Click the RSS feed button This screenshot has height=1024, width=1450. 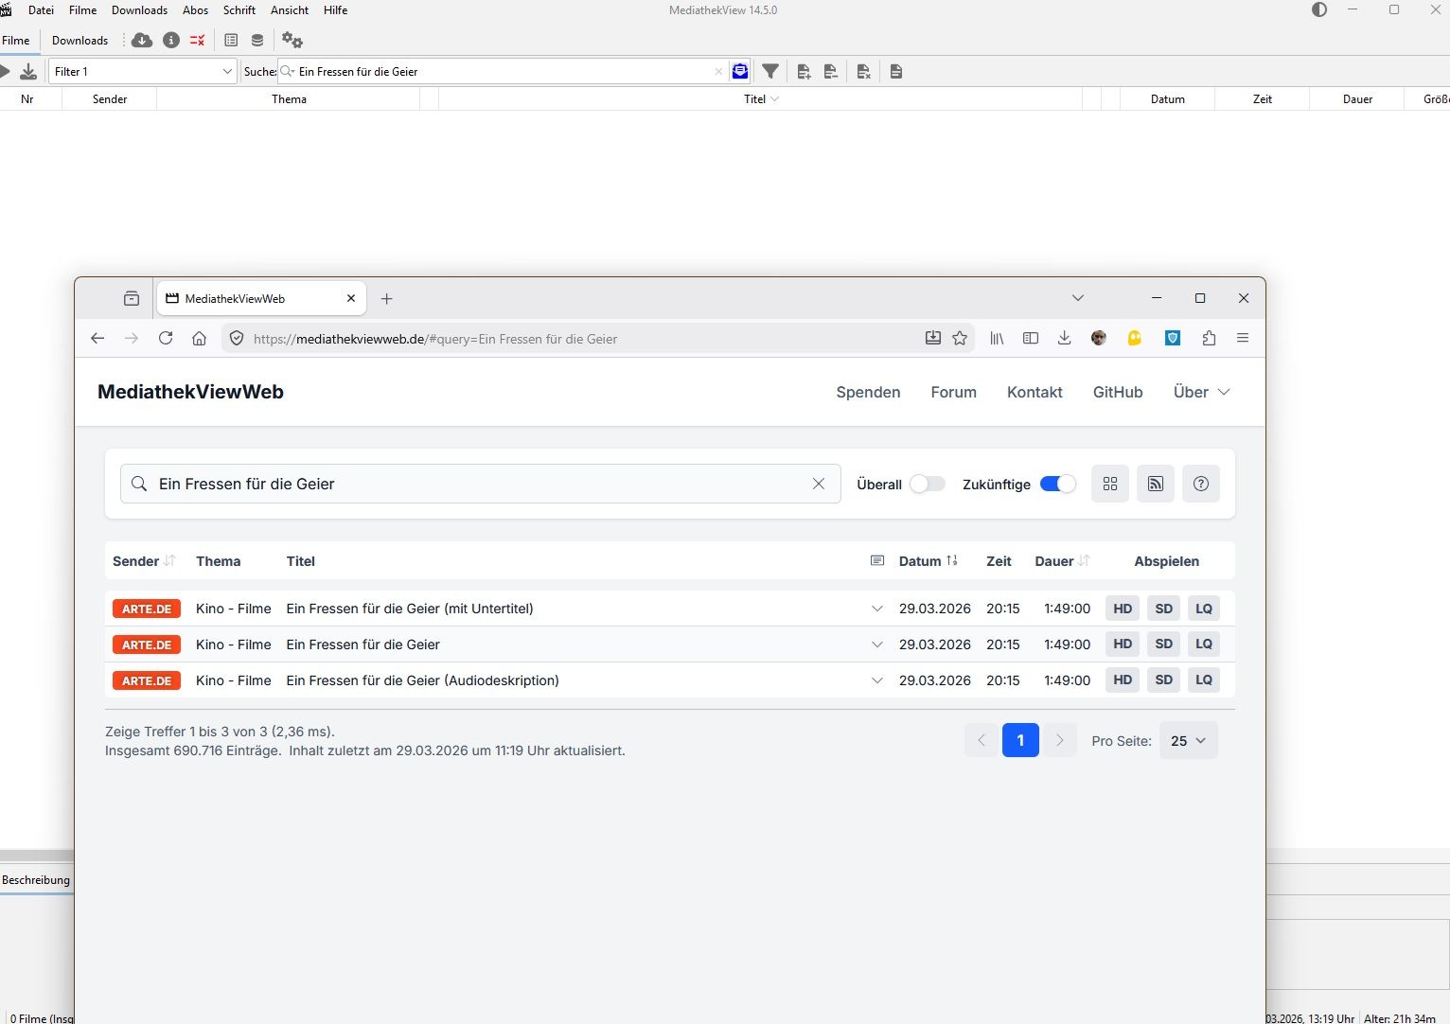[1155, 484]
